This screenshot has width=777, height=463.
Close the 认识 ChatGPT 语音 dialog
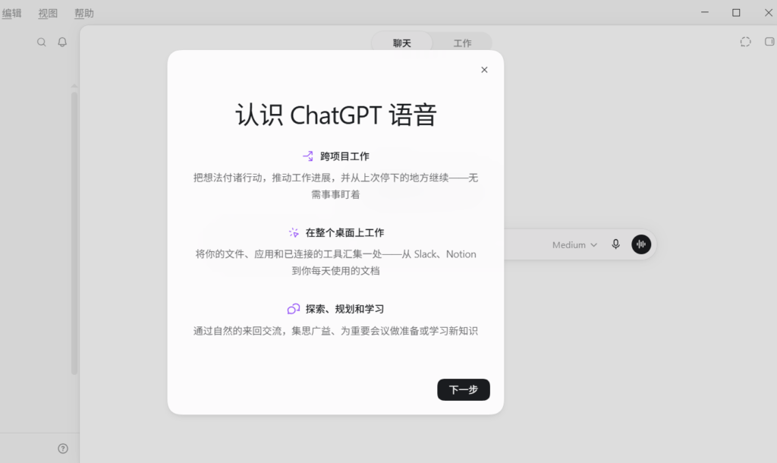[x=484, y=70]
